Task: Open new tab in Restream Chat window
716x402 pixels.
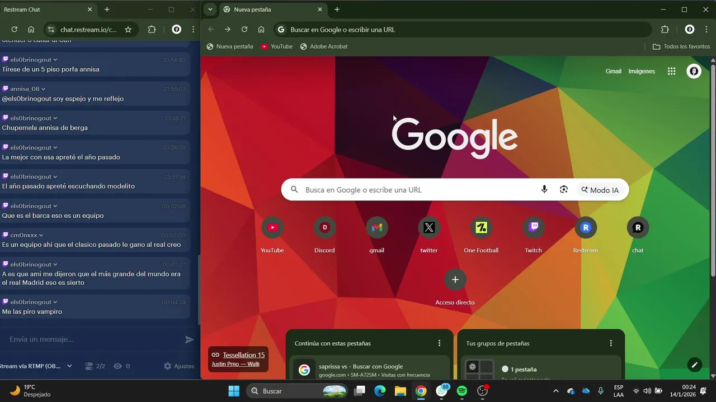Action: [107, 9]
